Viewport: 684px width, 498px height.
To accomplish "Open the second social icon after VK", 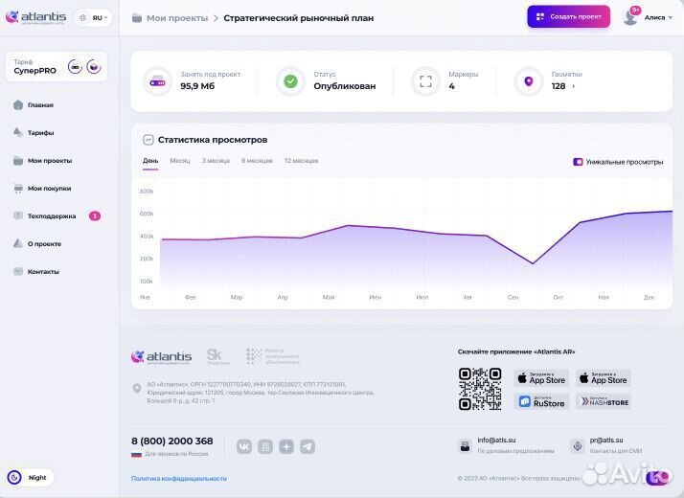I will (x=265, y=446).
